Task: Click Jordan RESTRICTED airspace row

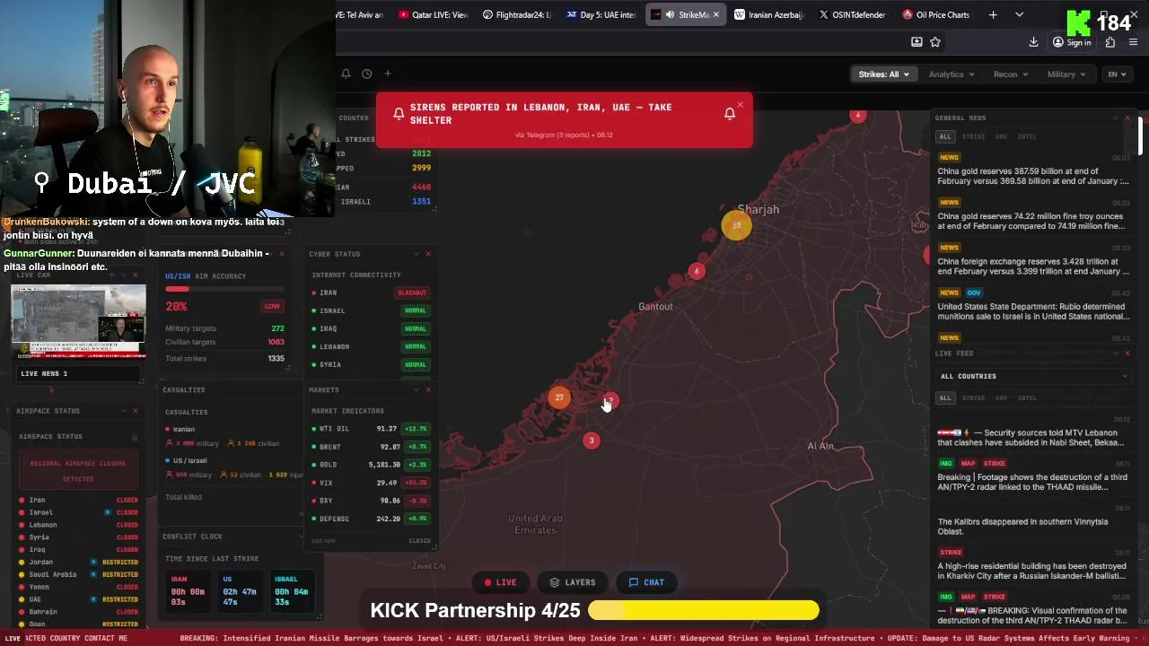Action: click(x=79, y=562)
